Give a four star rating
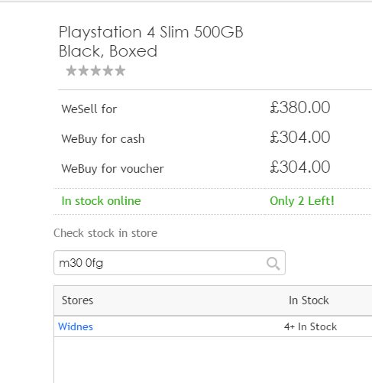The width and height of the screenshot is (372, 383). [x=108, y=70]
